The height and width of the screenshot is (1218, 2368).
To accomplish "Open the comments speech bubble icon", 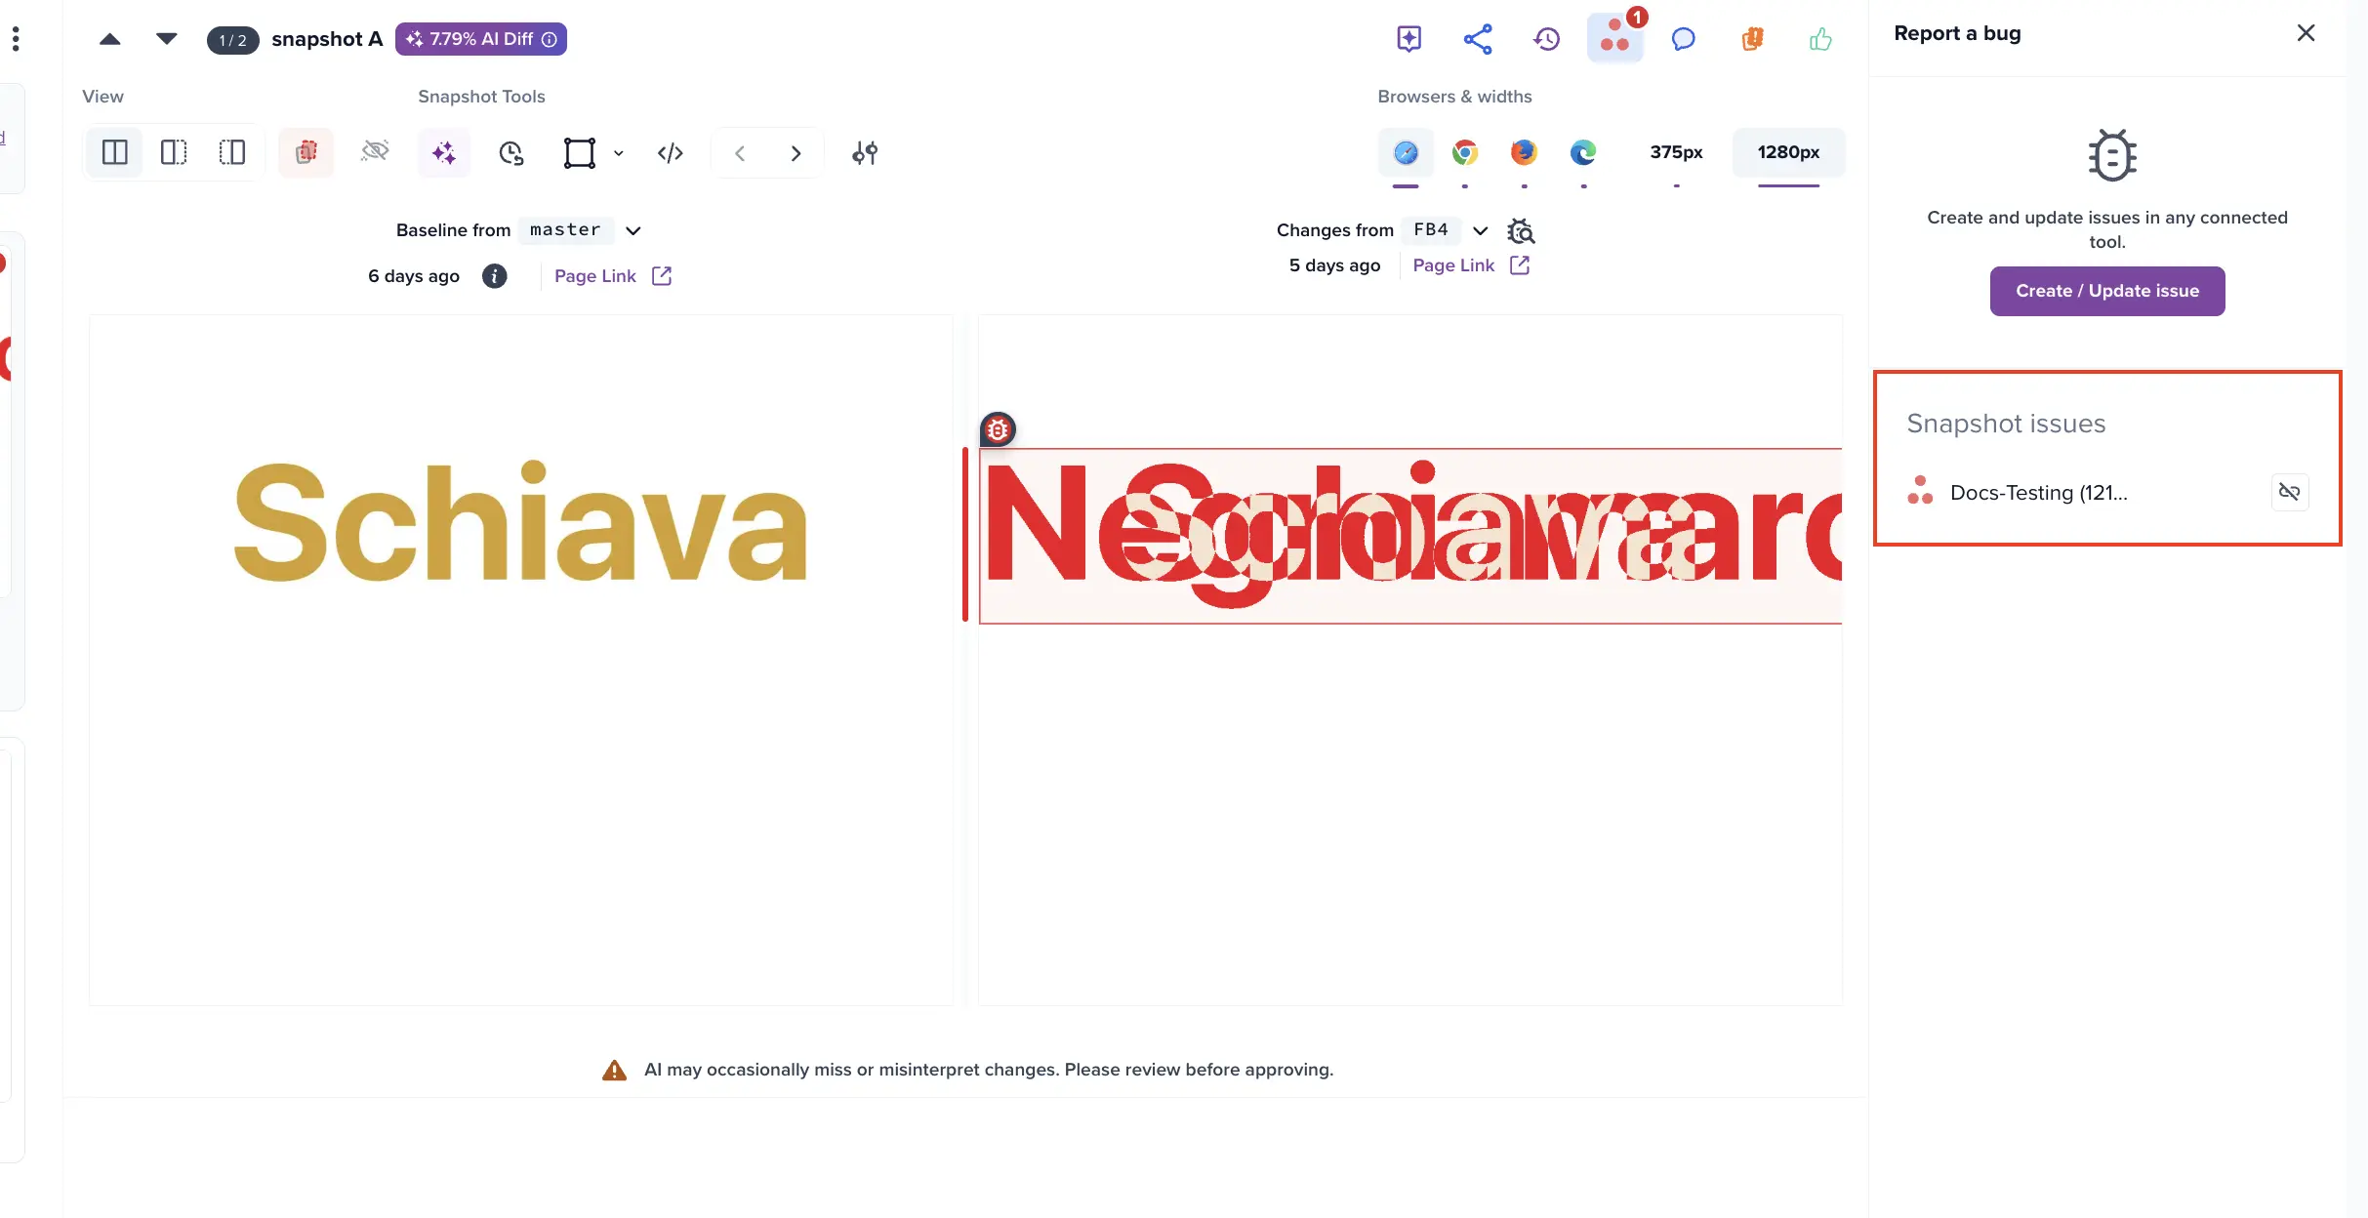I will pyautogui.click(x=1683, y=39).
